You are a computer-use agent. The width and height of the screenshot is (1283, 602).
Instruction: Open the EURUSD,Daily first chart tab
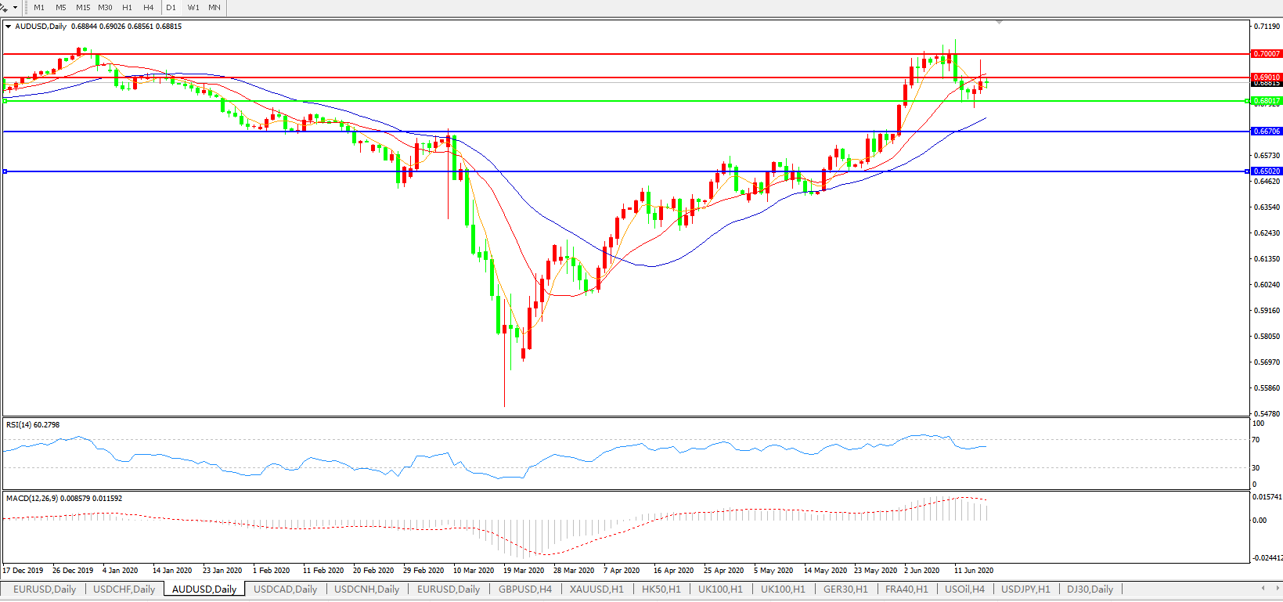(x=45, y=589)
